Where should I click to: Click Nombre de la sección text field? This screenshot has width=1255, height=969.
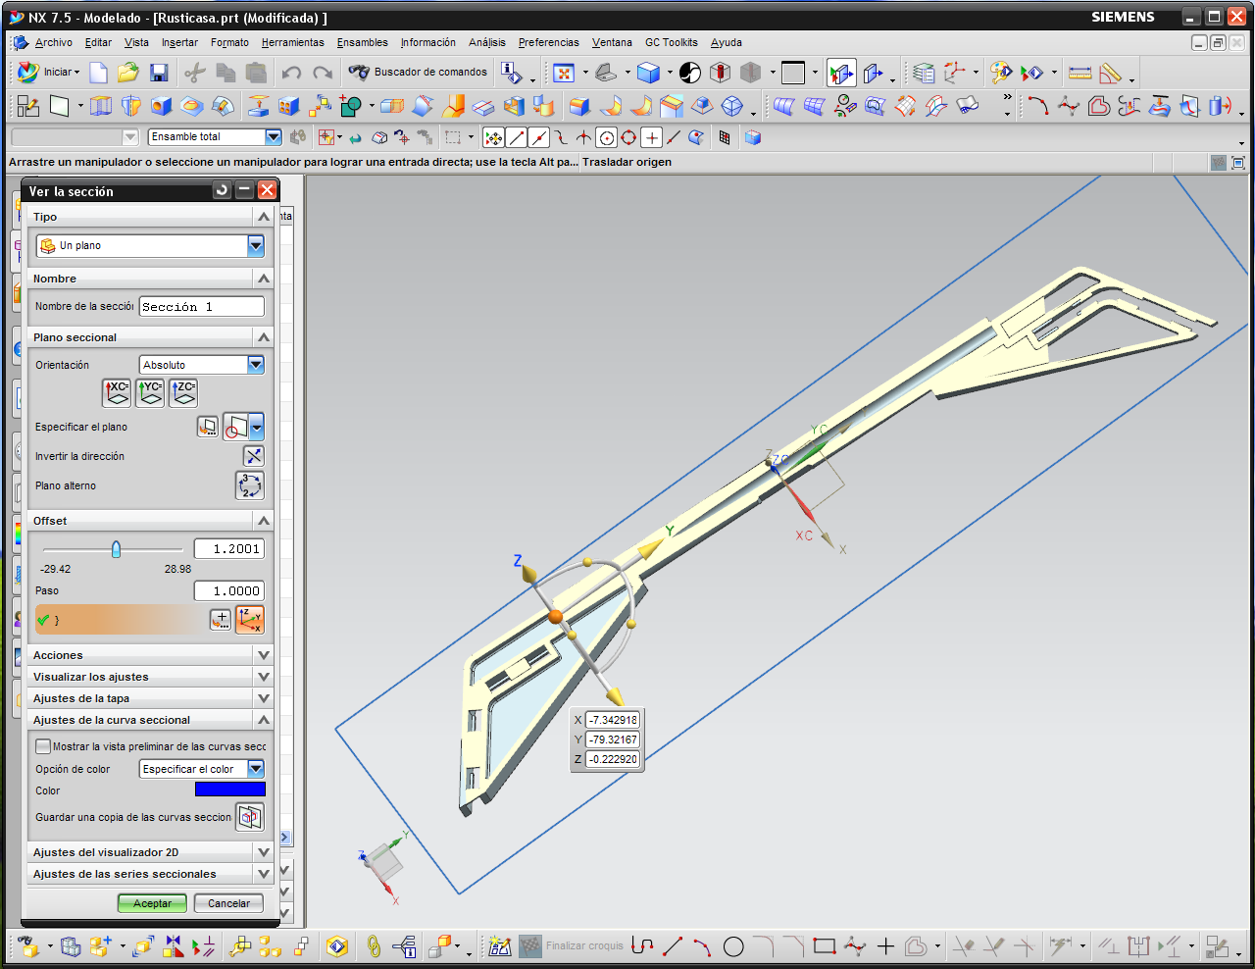pos(202,307)
